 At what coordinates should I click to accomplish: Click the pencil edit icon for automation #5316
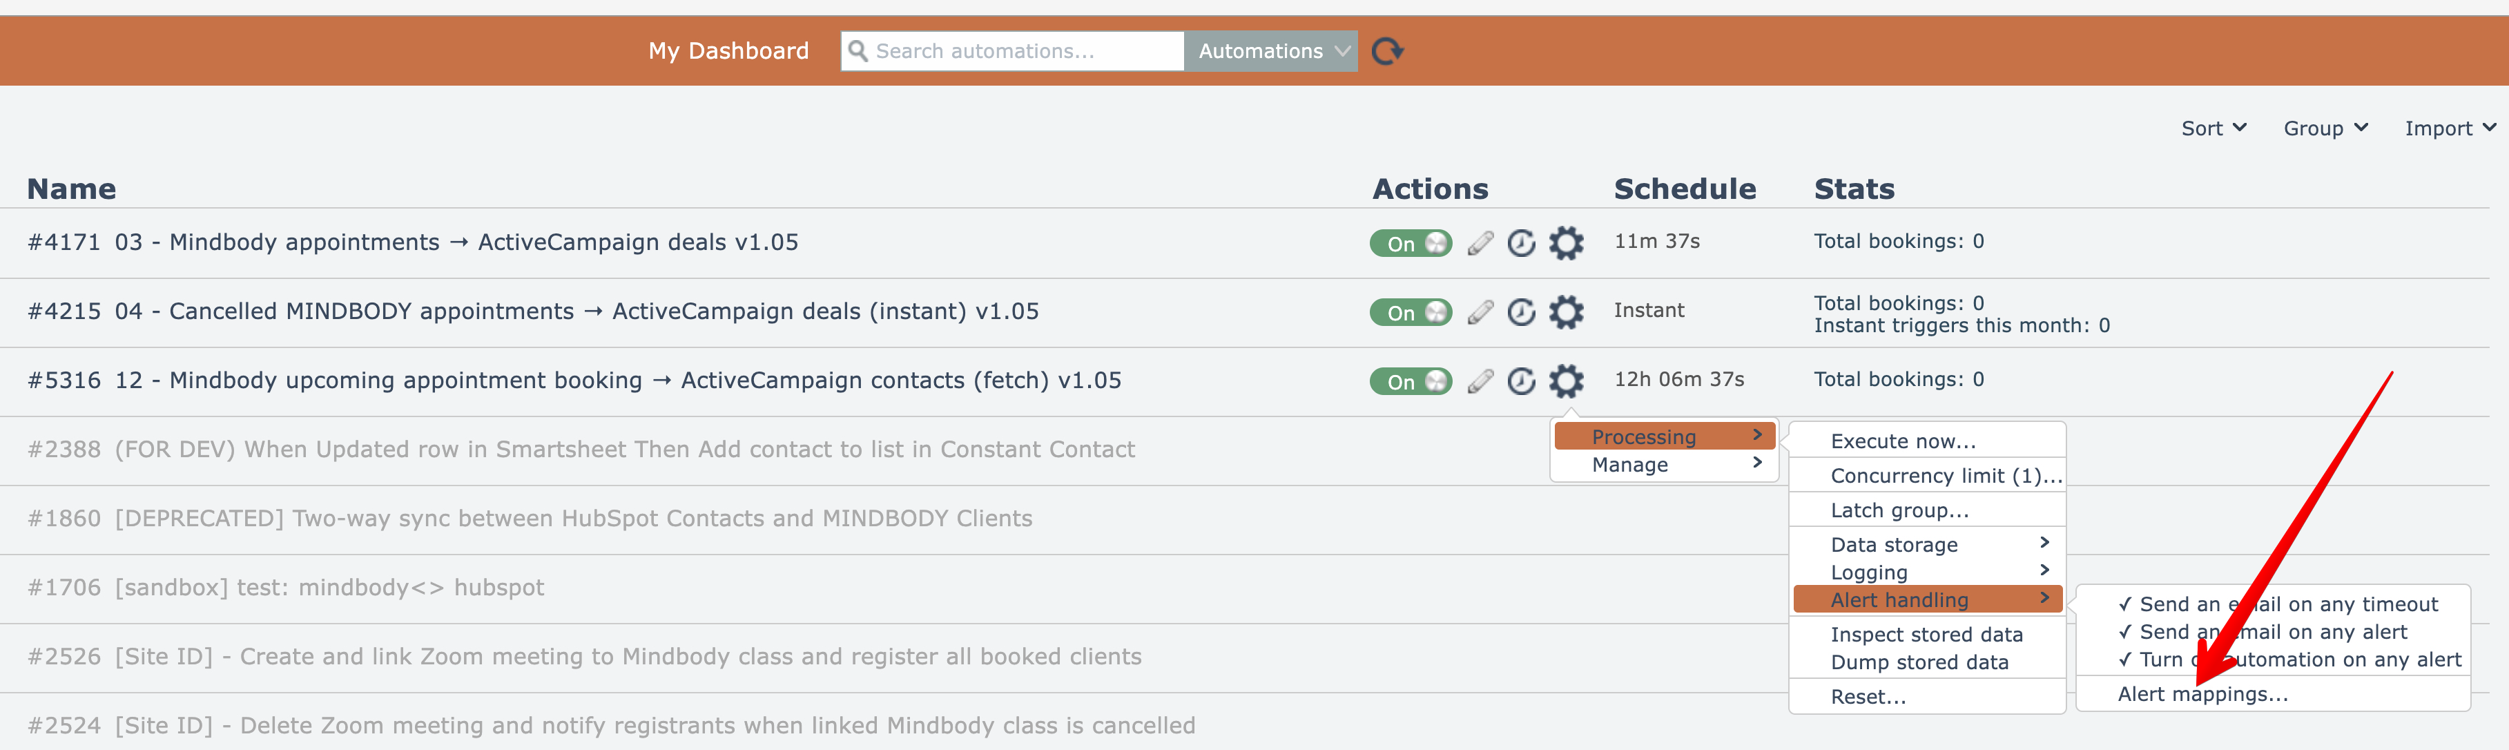coord(1480,381)
